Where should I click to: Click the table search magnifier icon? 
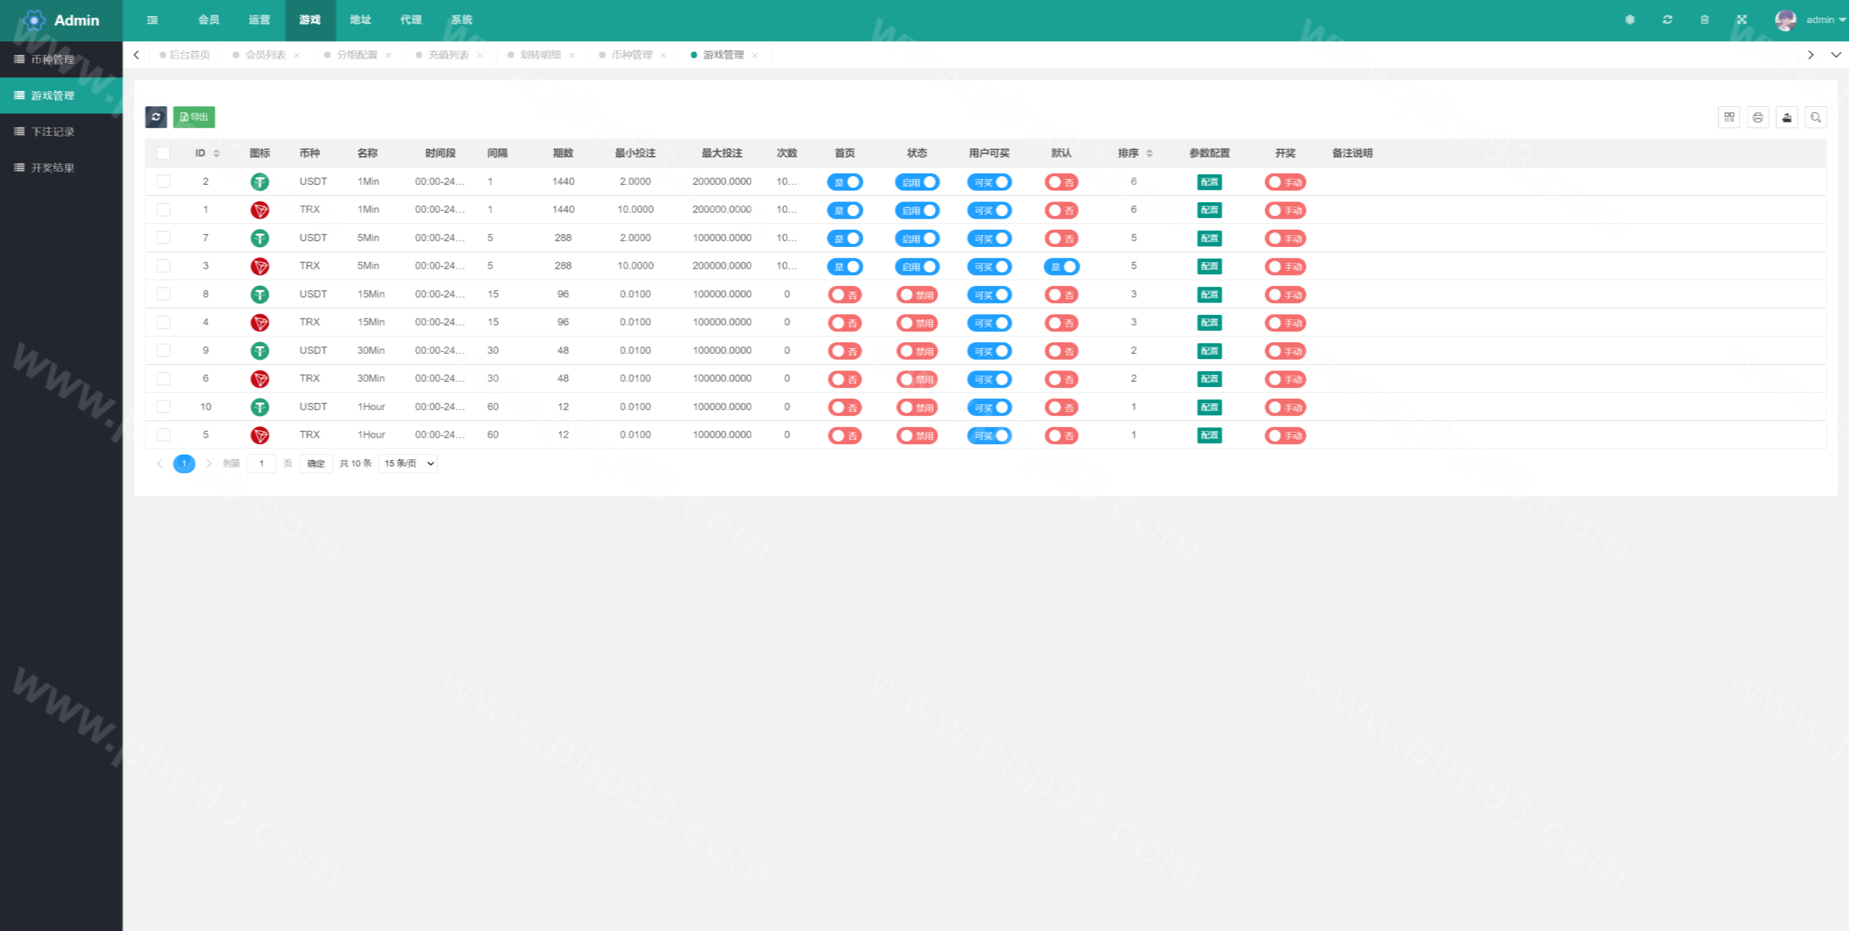1816,117
